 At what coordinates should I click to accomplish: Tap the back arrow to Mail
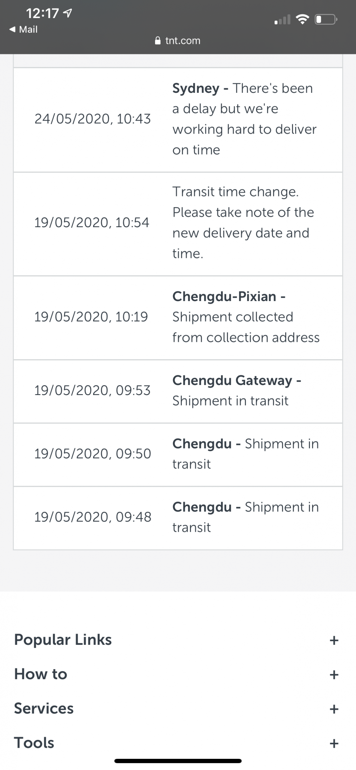coord(12,30)
